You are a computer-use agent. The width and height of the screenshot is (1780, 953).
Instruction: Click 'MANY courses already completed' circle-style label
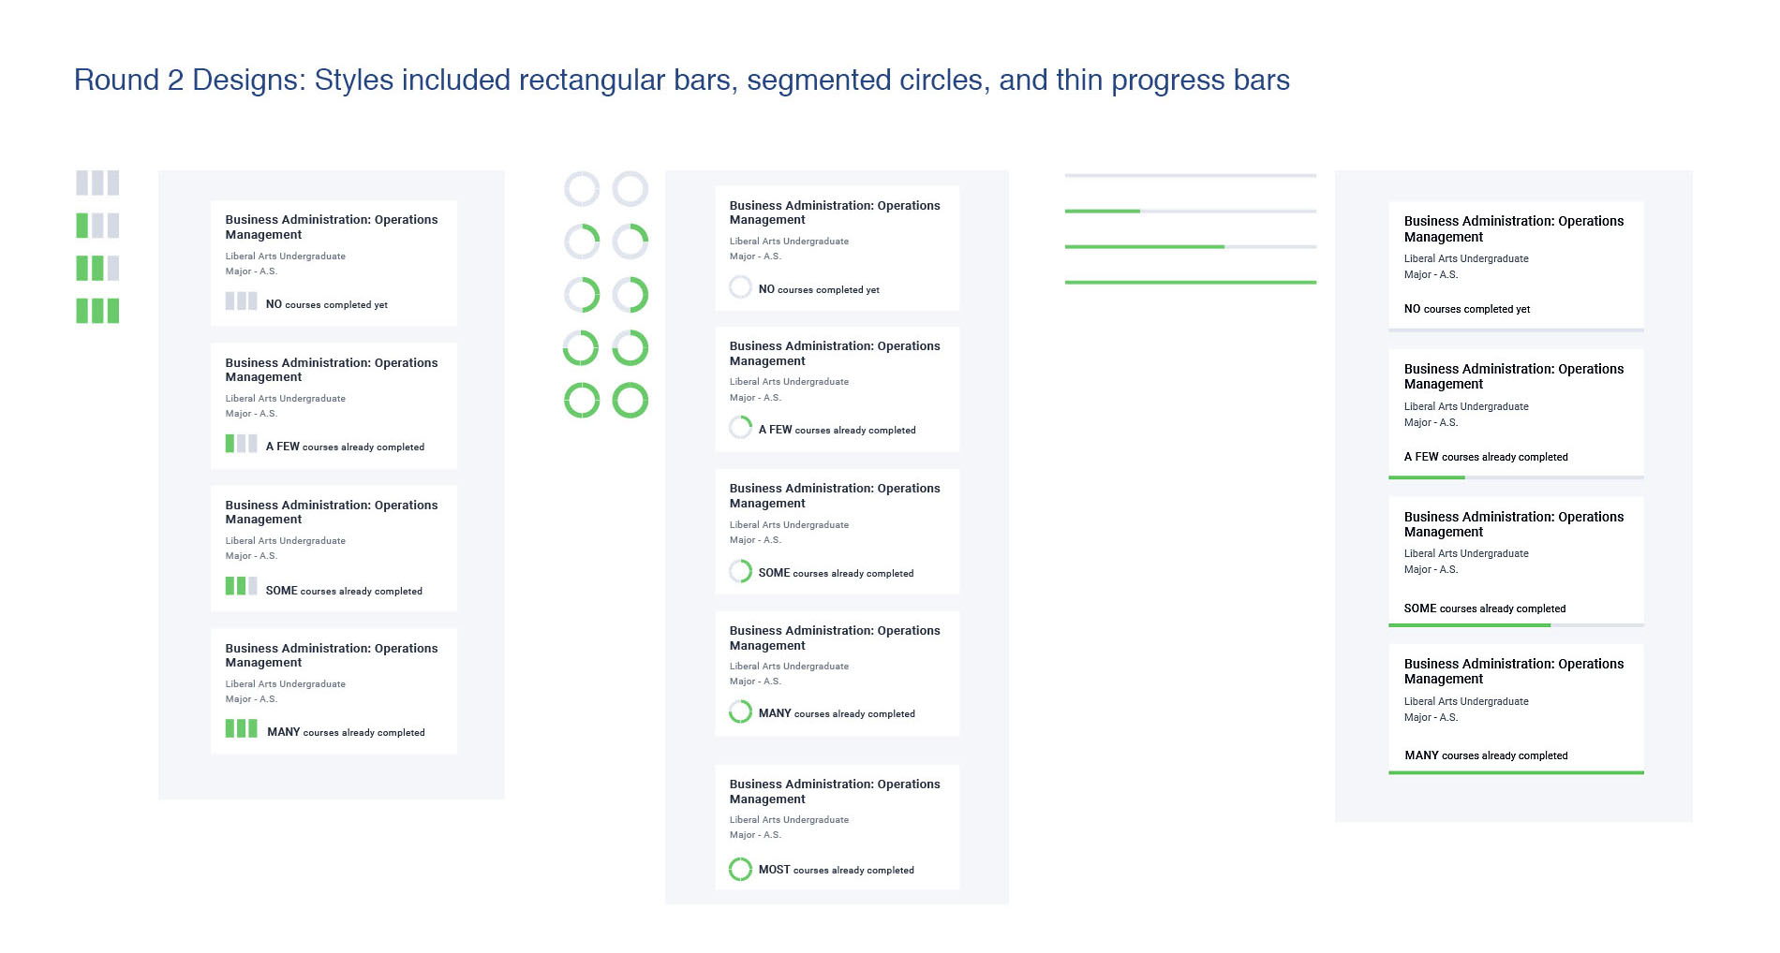[837, 713]
